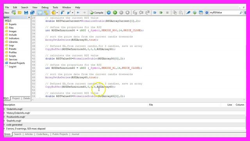Save the current file with the floppy icon
Viewport: 250px width, 141px height.
pyautogui.click(x=26, y=13)
